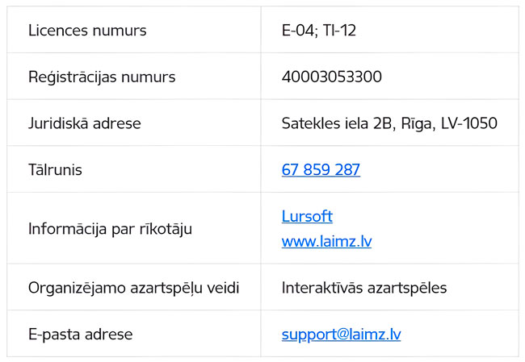This screenshot has width=525, height=362.
Task: Click the LV-1050 postal code text
Action: 469,123
